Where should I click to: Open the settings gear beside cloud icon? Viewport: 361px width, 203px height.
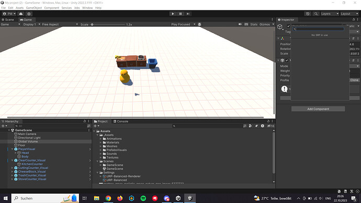(x=29, y=14)
